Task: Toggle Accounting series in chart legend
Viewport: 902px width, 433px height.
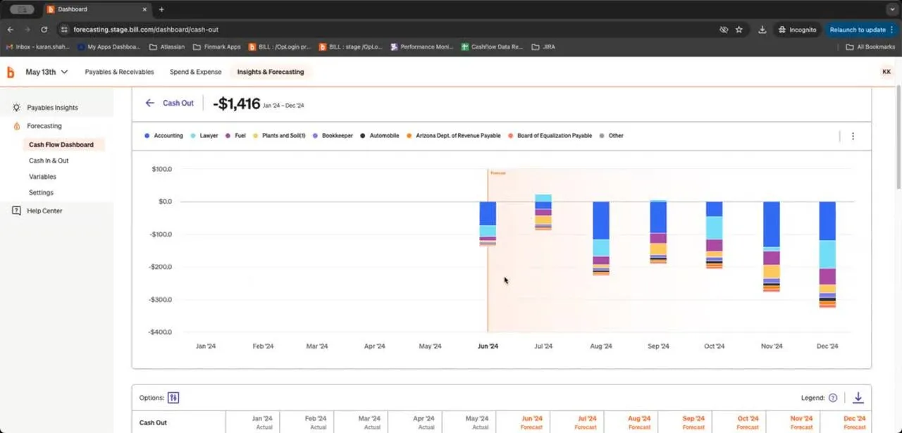Action: pyautogui.click(x=163, y=136)
